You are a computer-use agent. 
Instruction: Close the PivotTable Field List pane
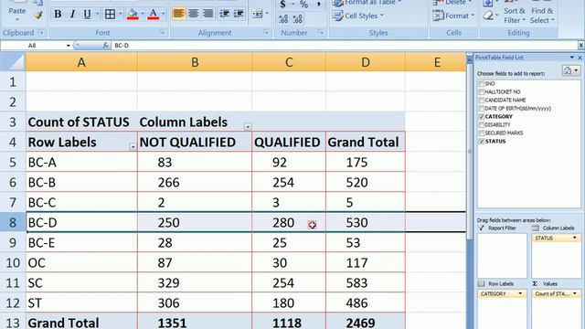[x=580, y=58]
